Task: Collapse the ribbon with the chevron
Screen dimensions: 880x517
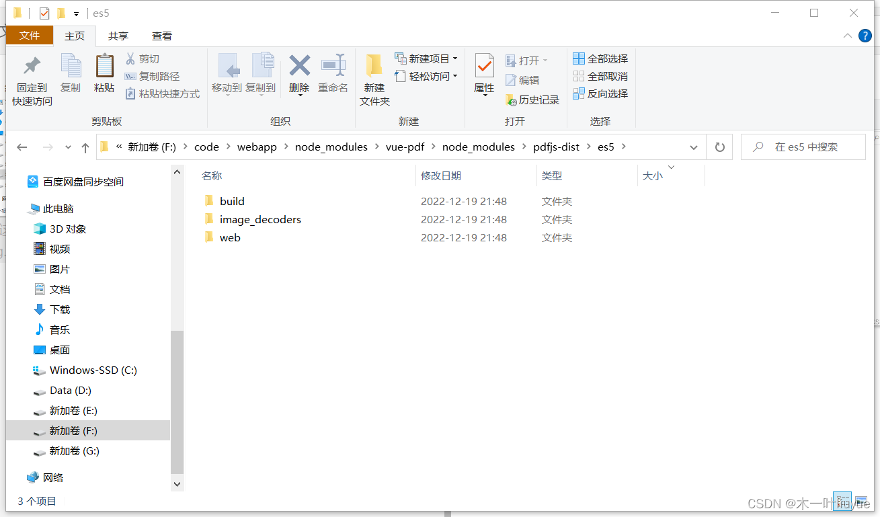Action: [847, 36]
